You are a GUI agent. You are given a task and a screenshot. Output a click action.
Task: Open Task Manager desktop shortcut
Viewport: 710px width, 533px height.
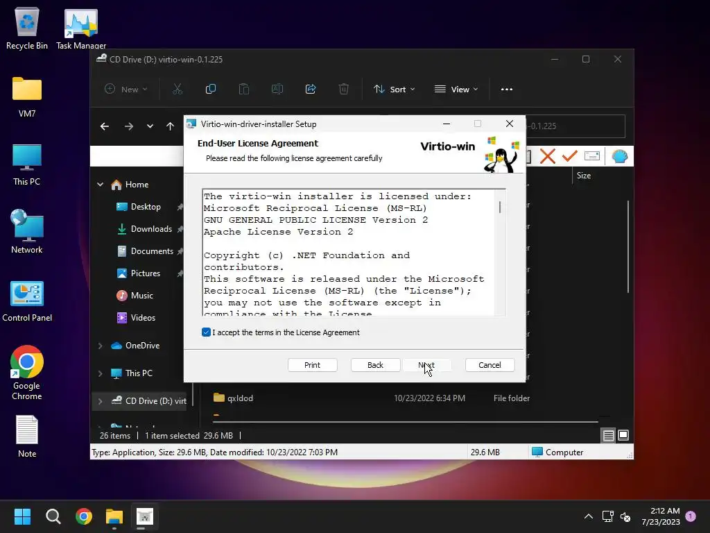[x=81, y=28]
